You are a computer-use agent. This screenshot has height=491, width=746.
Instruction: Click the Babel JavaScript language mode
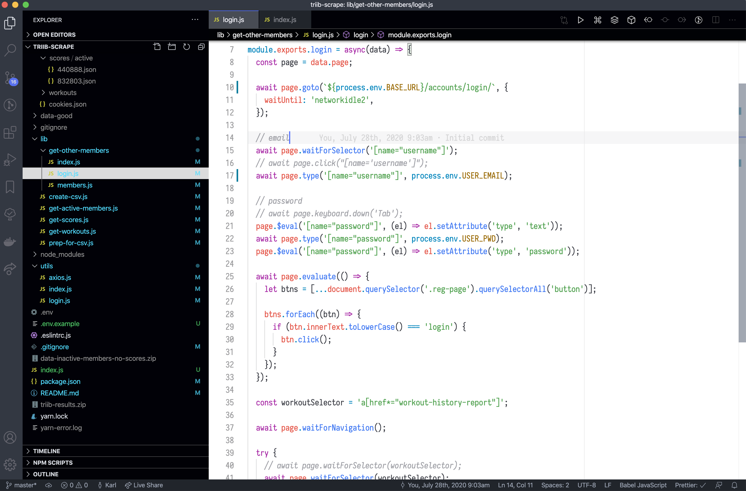pyautogui.click(x=643, y=485)
